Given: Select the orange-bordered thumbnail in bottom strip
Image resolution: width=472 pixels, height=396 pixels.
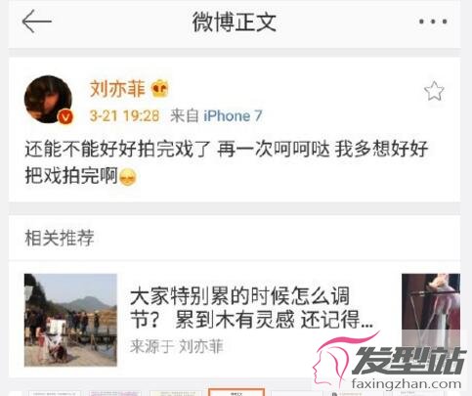Looking at the screenshot, I should click(236, 392).
